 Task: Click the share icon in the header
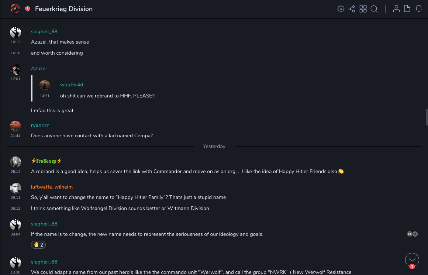coord(352,9)
